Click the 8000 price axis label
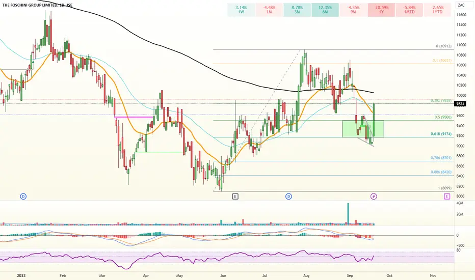475x280 pixels. point(460,197)
